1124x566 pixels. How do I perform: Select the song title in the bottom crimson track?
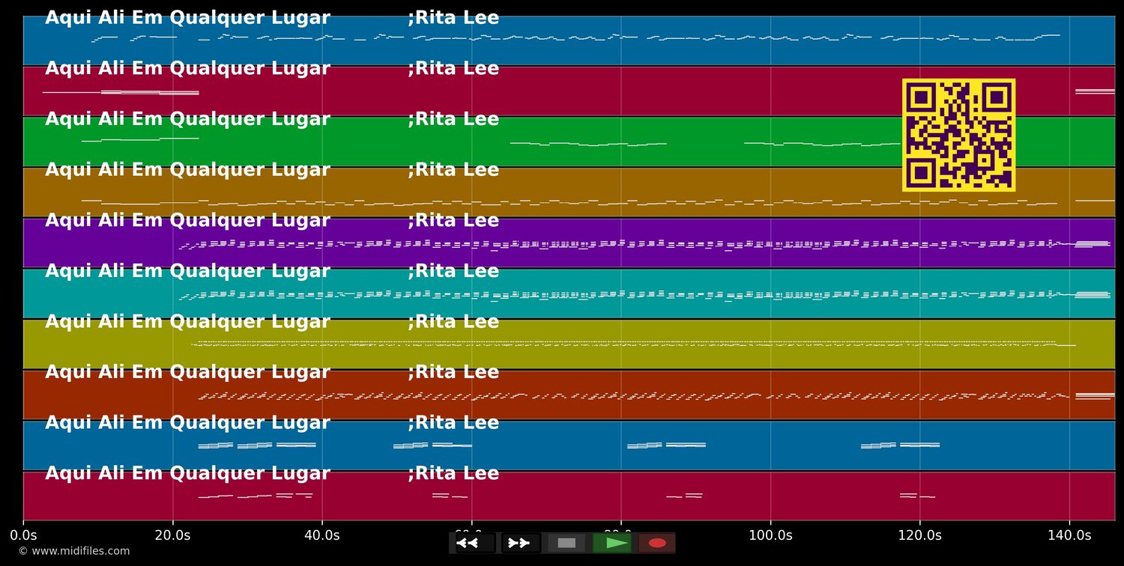click(x=187, y=473)
